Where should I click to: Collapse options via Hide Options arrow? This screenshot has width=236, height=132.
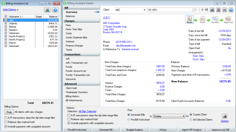click(18, 10)
